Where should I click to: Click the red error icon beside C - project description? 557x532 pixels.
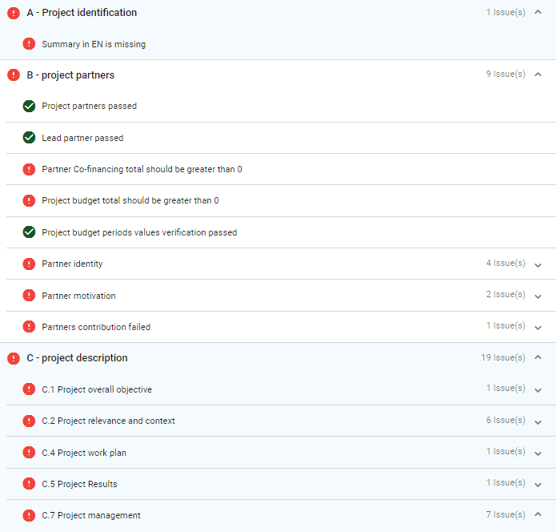pos(14,358)
